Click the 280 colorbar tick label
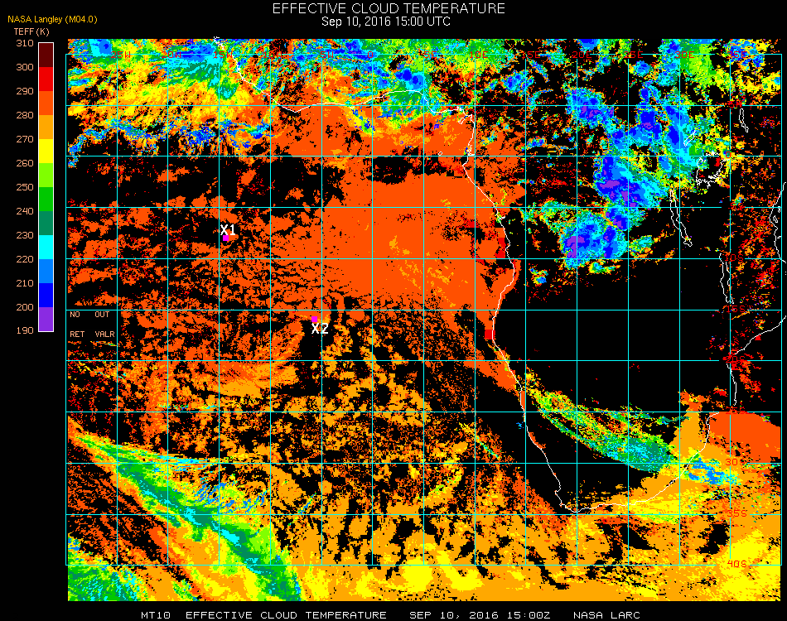The width and height of the screenshot is (787, 621). 25,115
